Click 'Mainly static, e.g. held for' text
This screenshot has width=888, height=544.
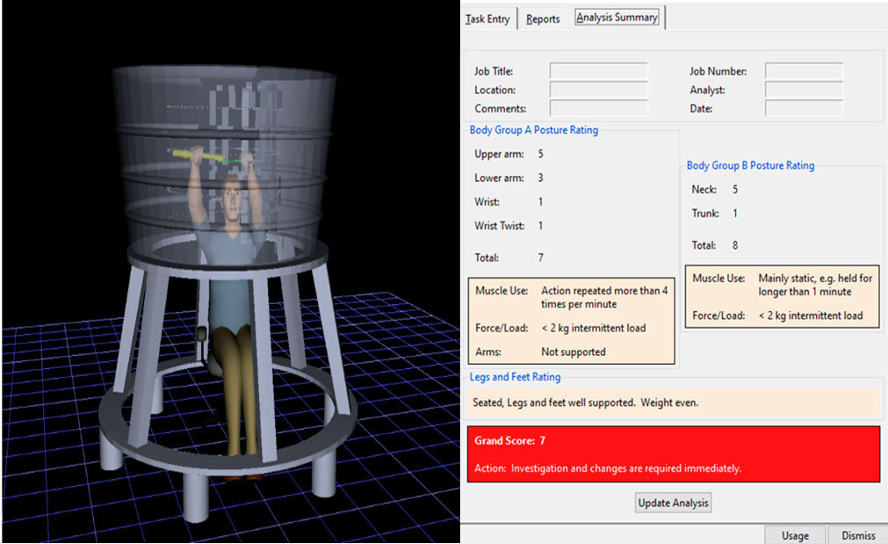click(815, 279)
